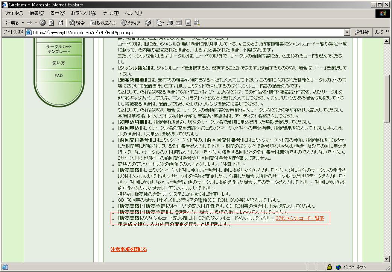Screen dimensions: 392x272
Task: Click the bold [前回受付番号] label
Action: [x=135, y=140]
